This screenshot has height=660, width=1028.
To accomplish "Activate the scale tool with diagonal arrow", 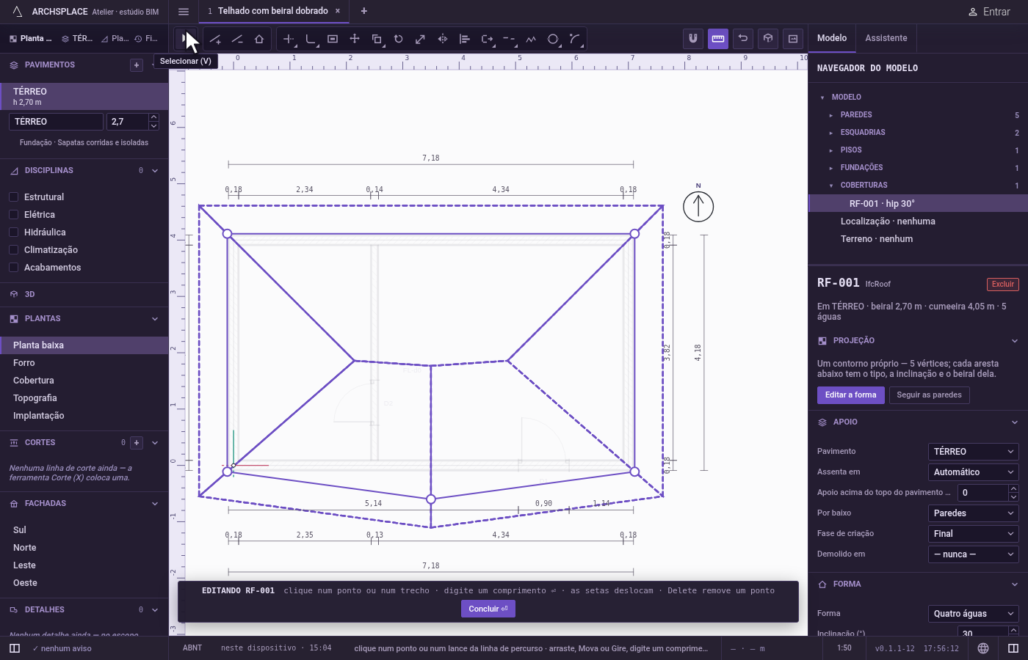I will tap(421, 39).
